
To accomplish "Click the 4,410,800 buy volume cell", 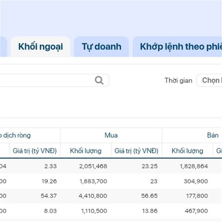I will click(x=93, y=196).
